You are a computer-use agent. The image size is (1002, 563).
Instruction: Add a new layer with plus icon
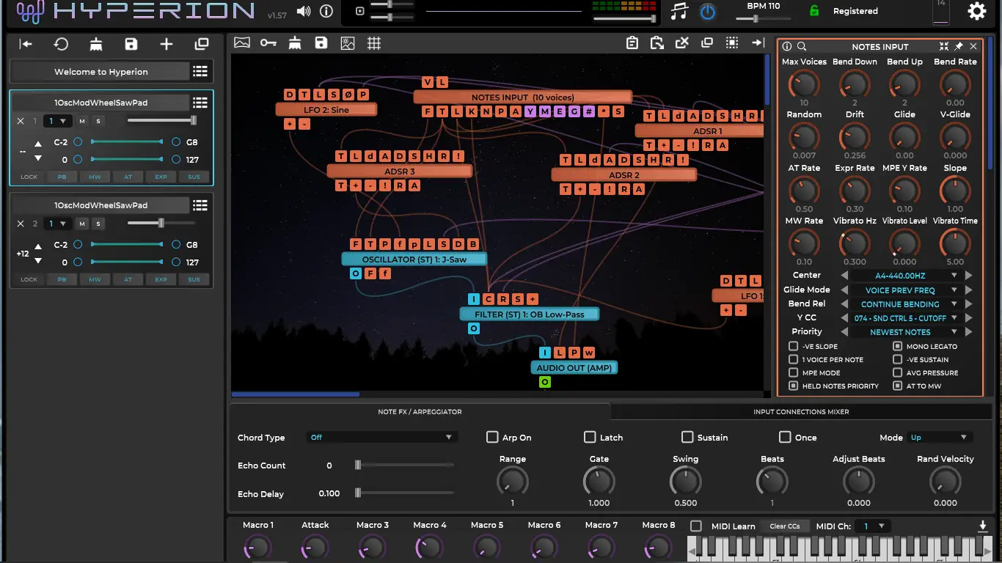click(x=167, y=45)
